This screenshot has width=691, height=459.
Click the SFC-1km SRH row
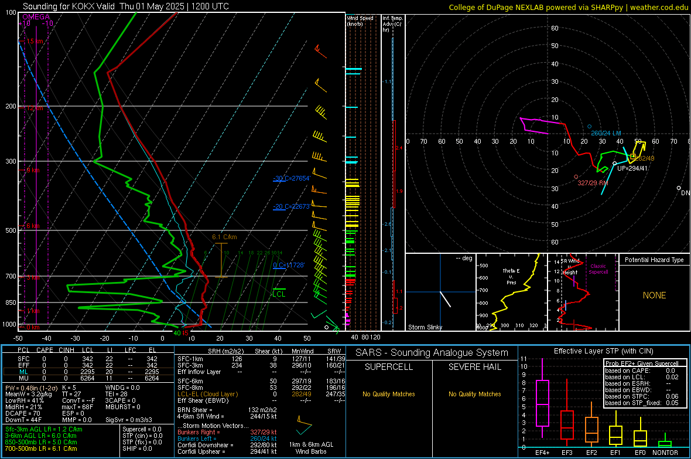pyautogui.click(x=261, y=359)
